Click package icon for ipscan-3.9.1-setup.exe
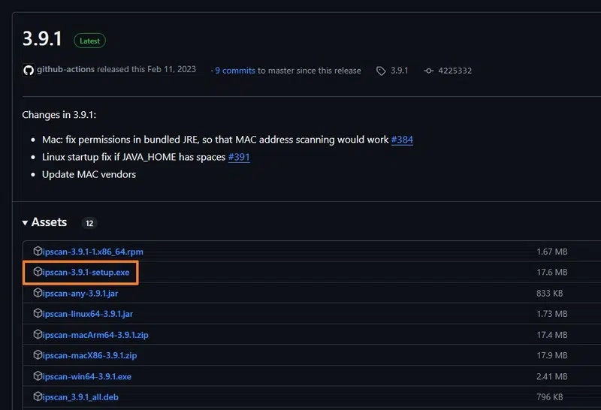This screenshot has height=410, width=601. (x=38, y=272)
